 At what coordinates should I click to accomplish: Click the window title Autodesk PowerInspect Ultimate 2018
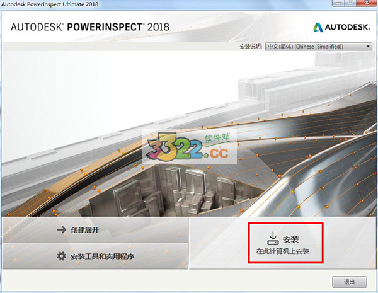pyautogui.click(x=50, y=4)
